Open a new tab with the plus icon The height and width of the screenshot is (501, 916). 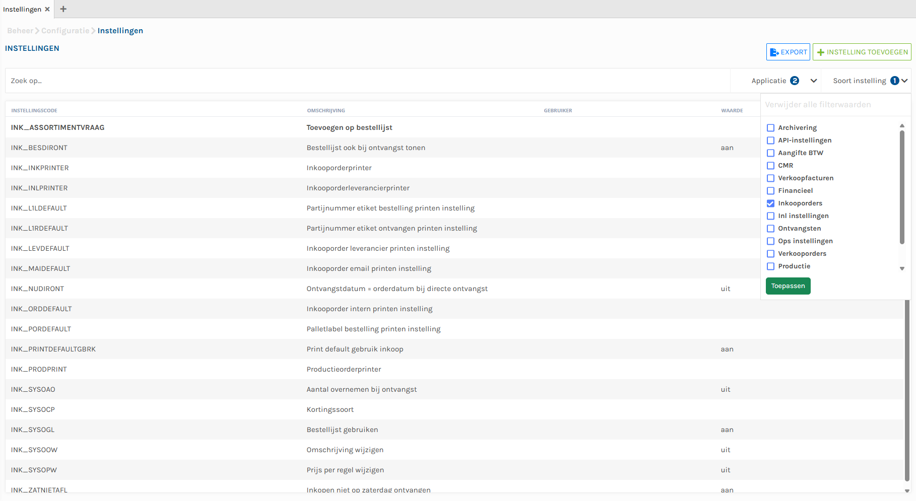[x=63, y=9]
